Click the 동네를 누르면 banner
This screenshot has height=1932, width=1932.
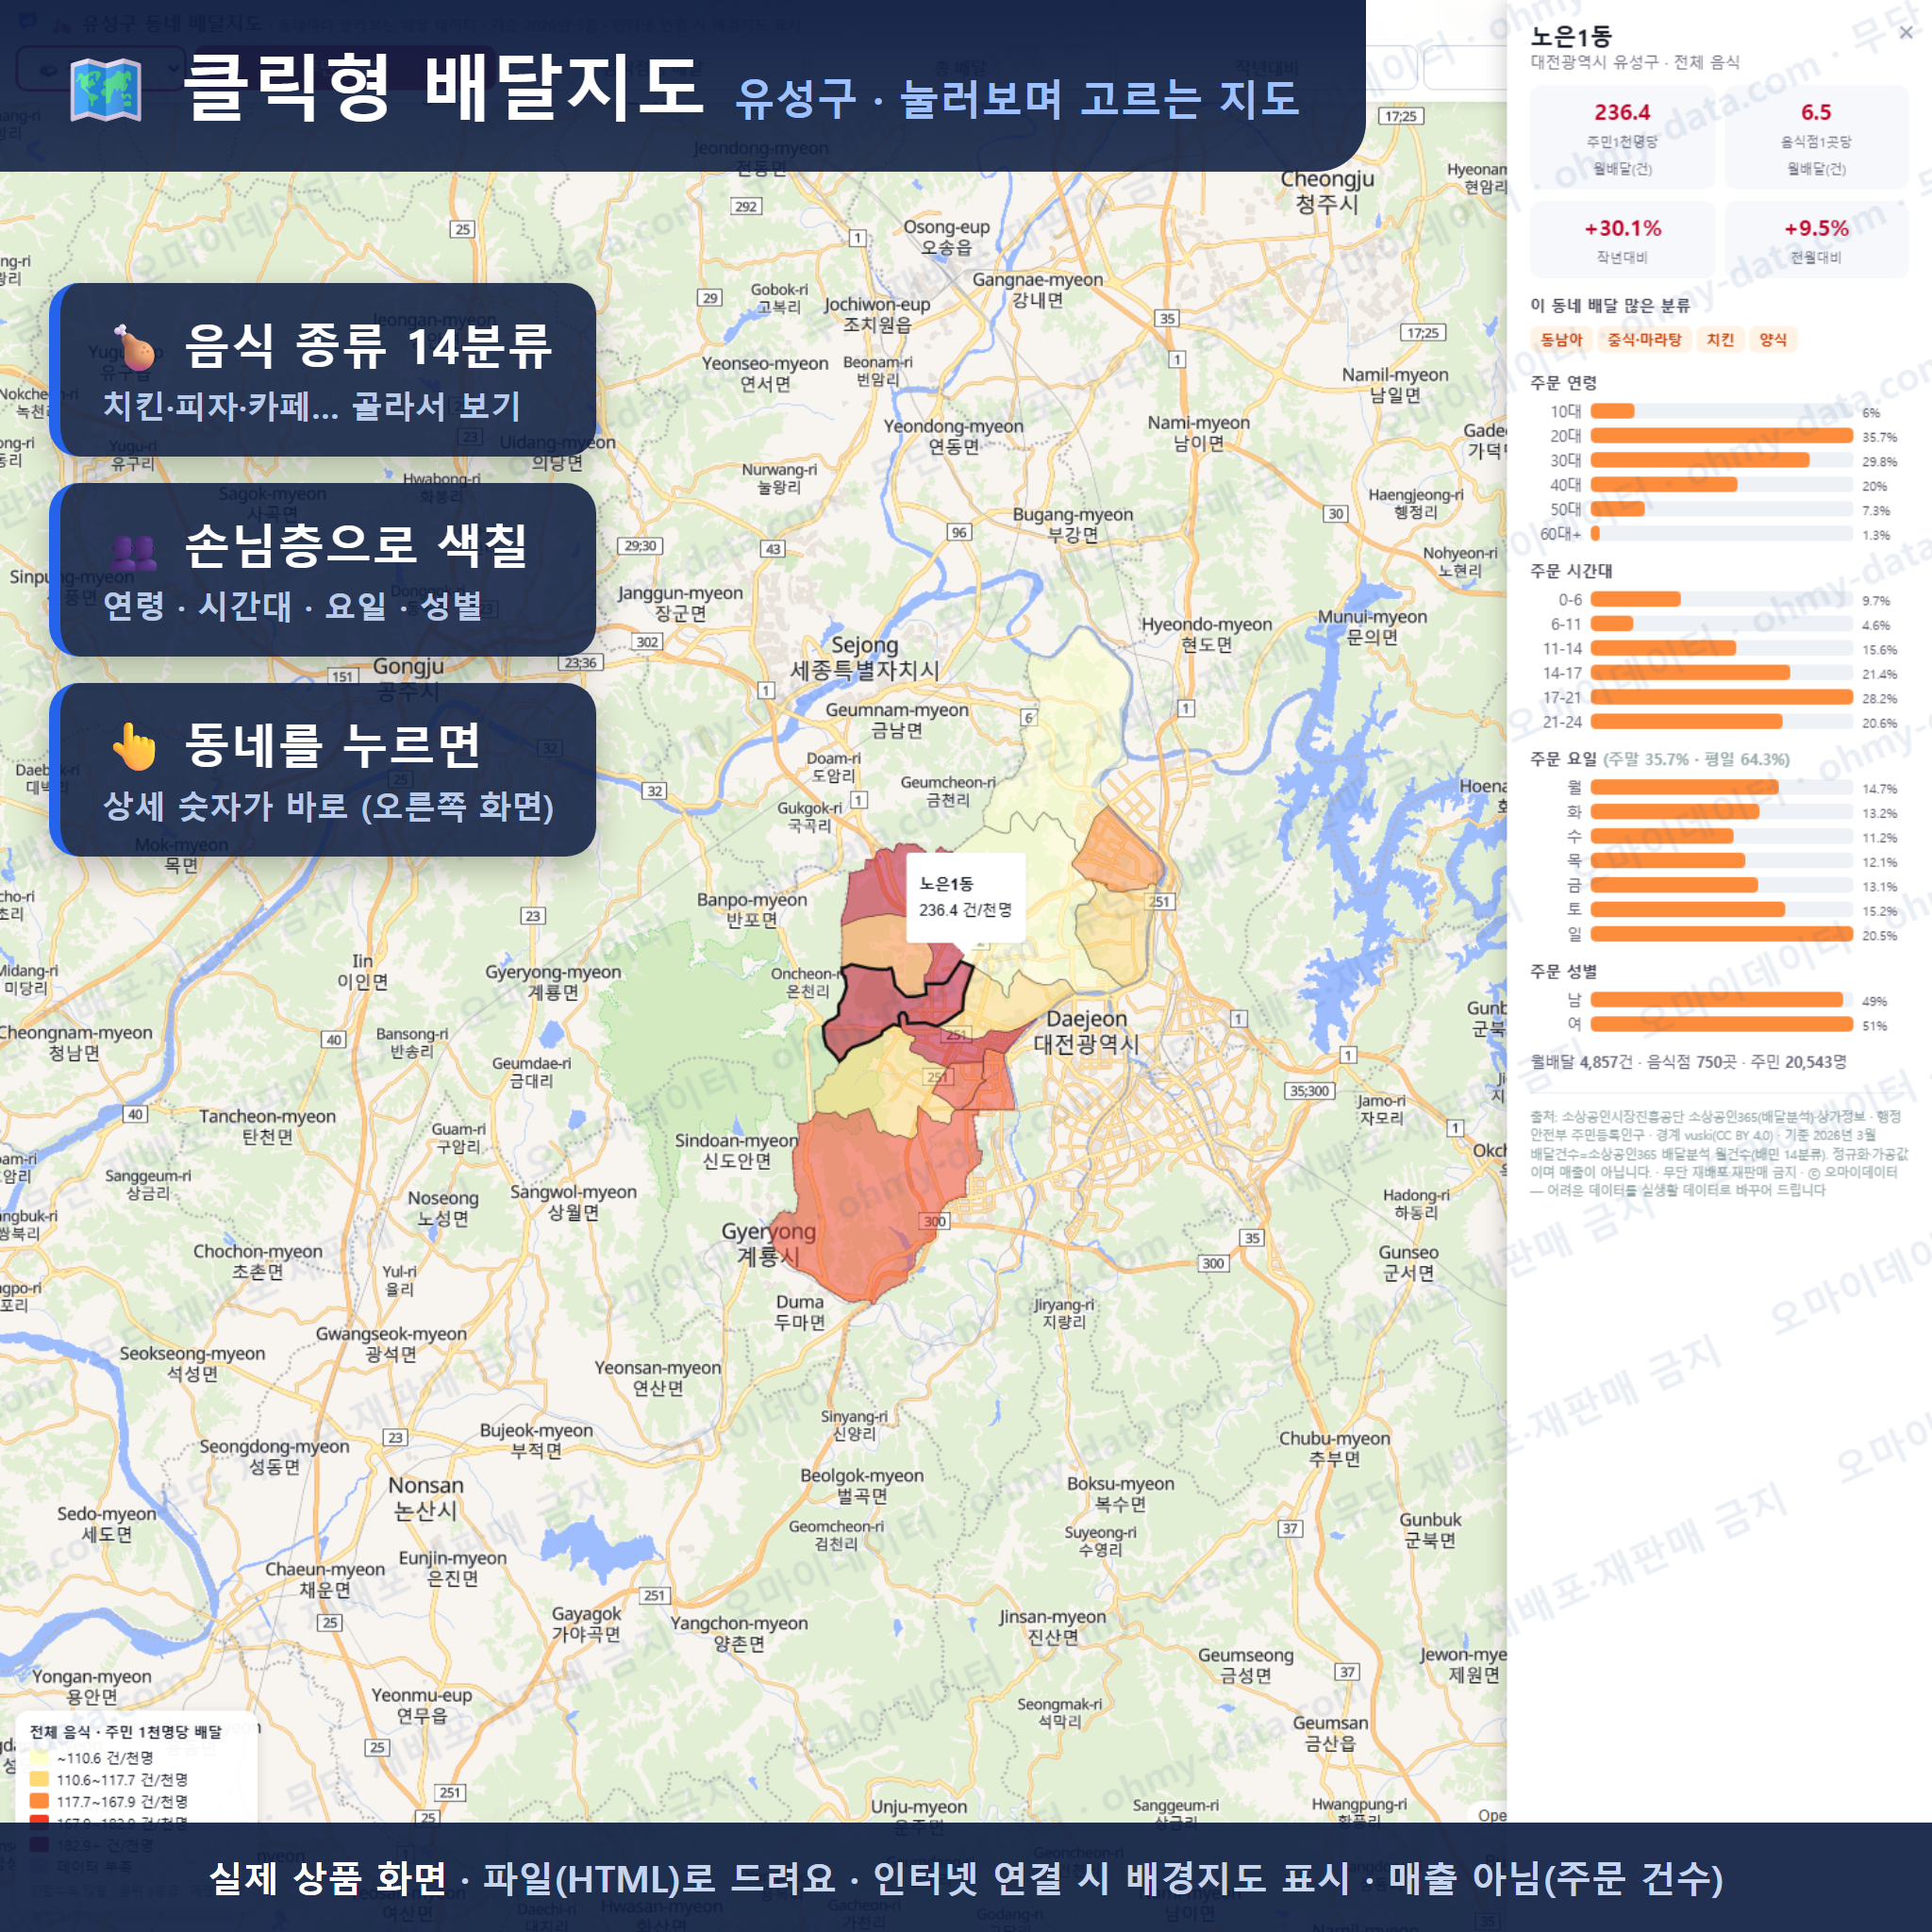point(324,770)
